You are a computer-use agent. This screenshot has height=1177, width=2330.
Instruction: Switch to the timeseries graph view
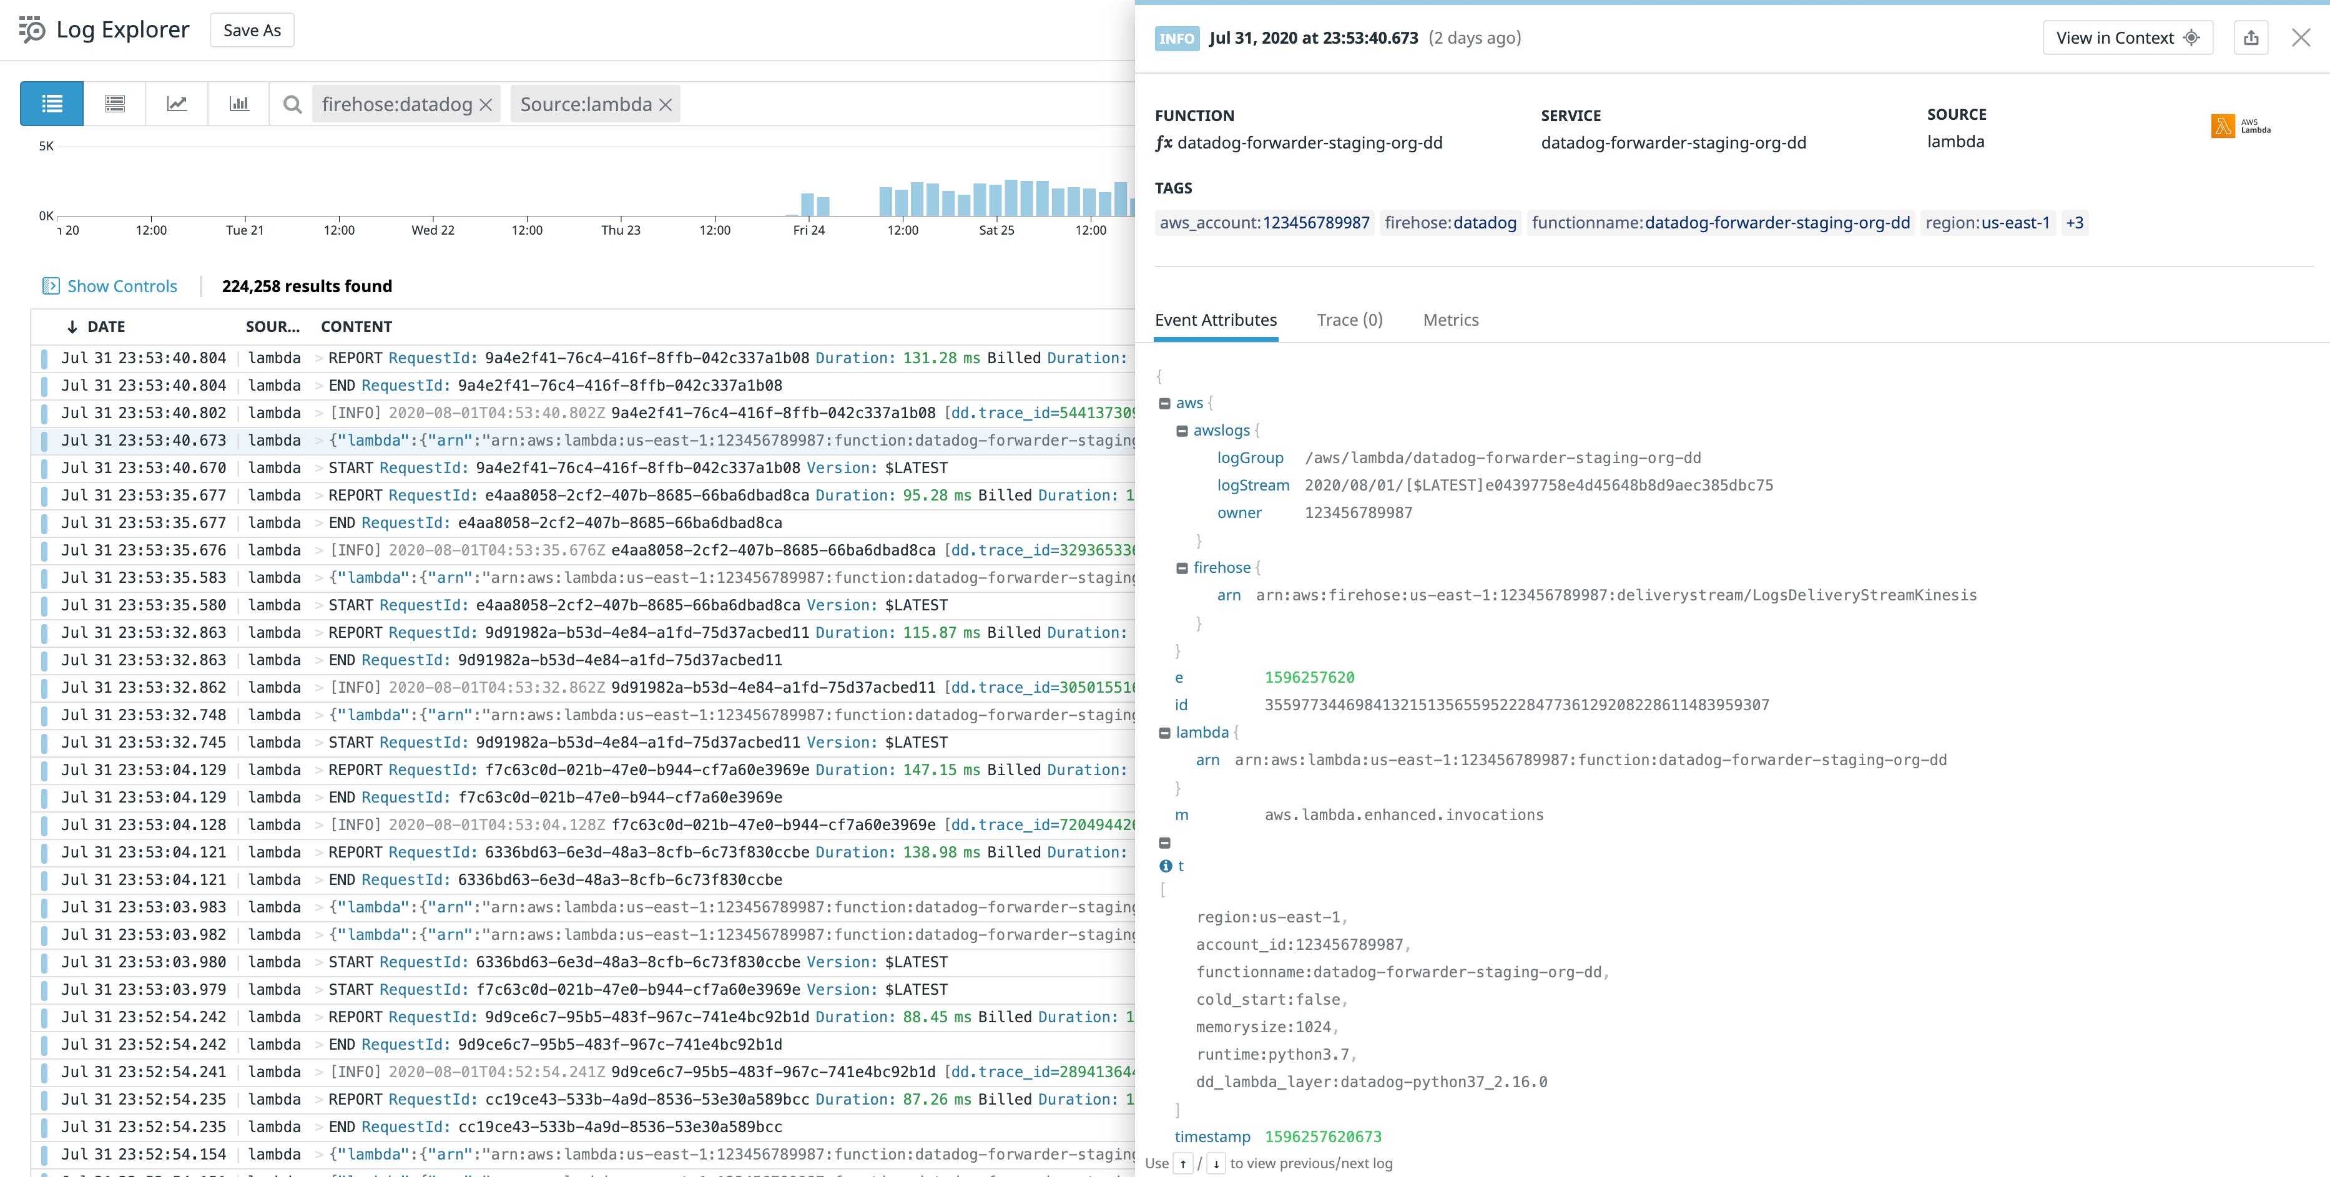point(177,103)
